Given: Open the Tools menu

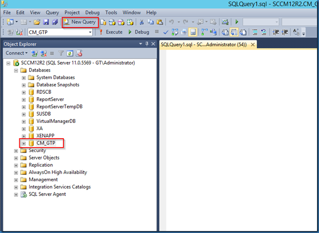Looking at the screenshot, I should point(111,12).
